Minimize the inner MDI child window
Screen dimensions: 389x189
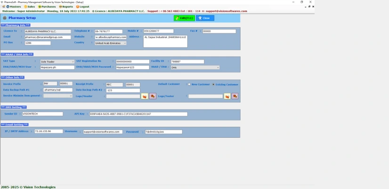(306, 7)
